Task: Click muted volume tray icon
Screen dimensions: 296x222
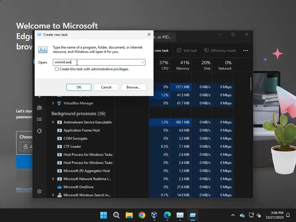Action: pyautogui.click(x=259, y=215)
